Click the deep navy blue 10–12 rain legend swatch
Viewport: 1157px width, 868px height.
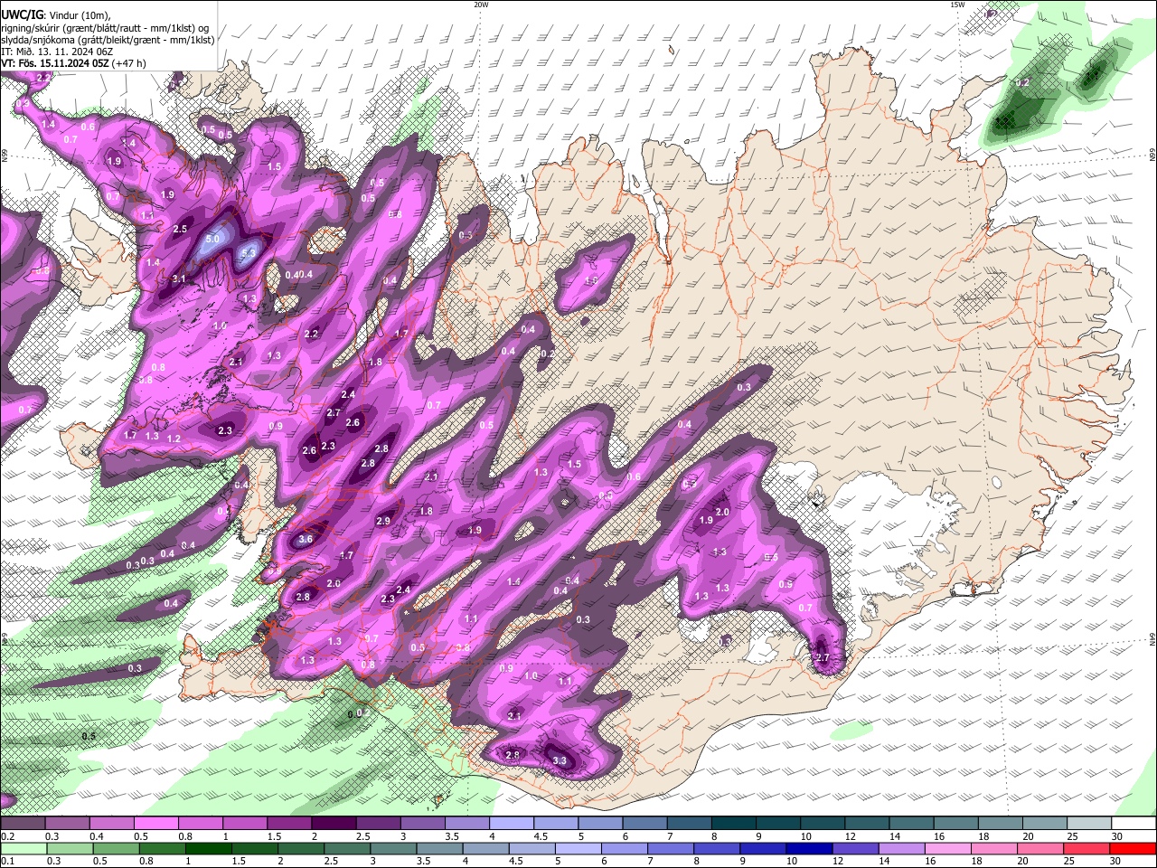click(x=809, y=848)
